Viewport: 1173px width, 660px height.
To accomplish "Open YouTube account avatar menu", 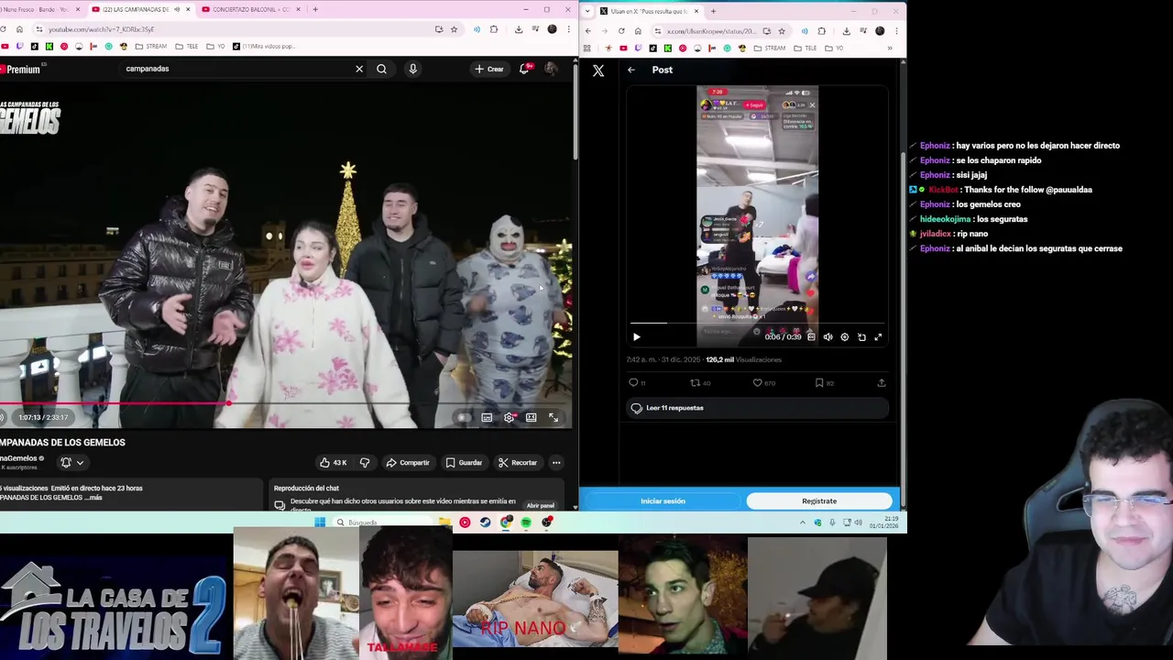I will click(551, 69).
